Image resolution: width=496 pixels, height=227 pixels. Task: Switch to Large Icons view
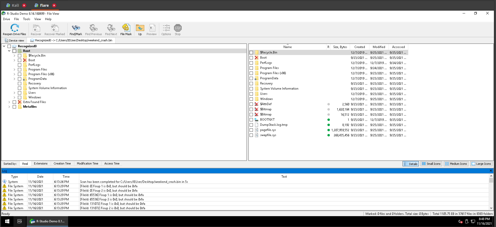[x=481, y=164]
